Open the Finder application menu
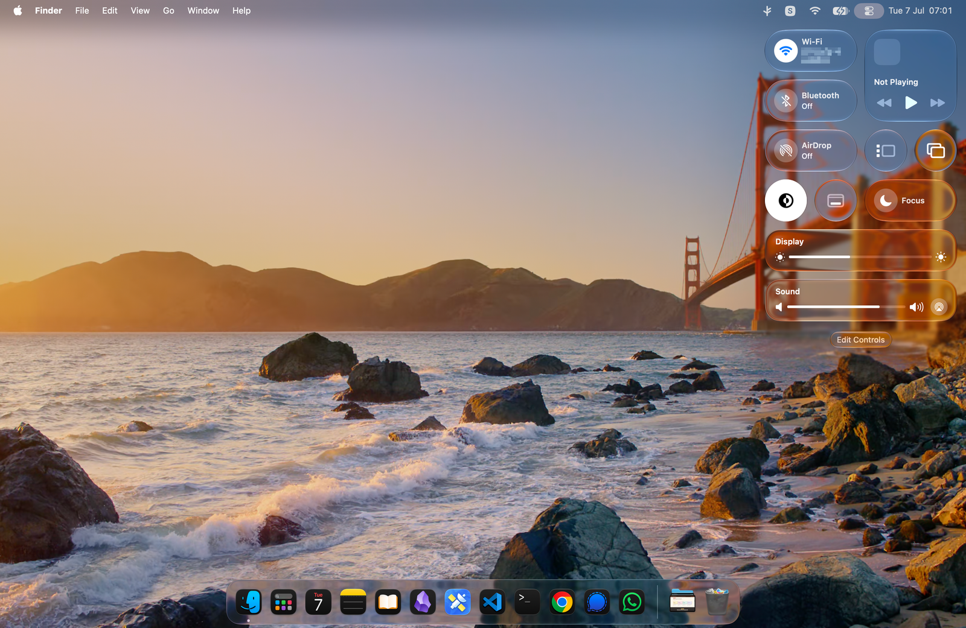The image size is (966, 628). (48, 10)
